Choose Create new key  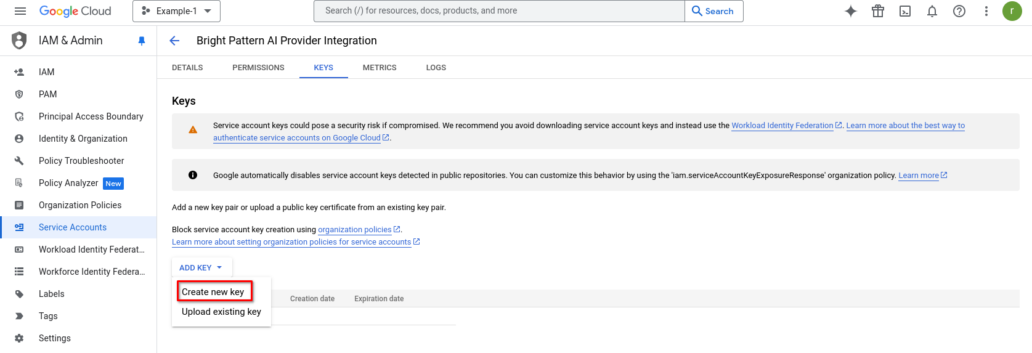213,292
